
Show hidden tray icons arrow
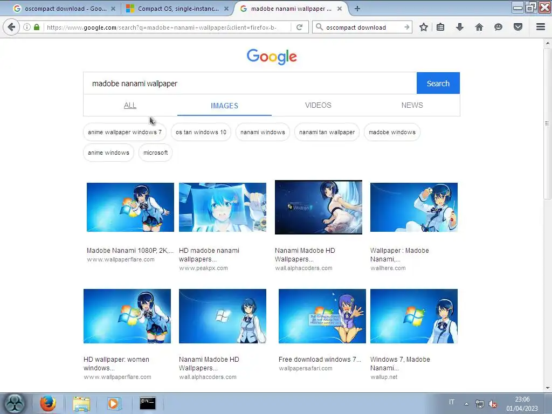coord(466,404)
